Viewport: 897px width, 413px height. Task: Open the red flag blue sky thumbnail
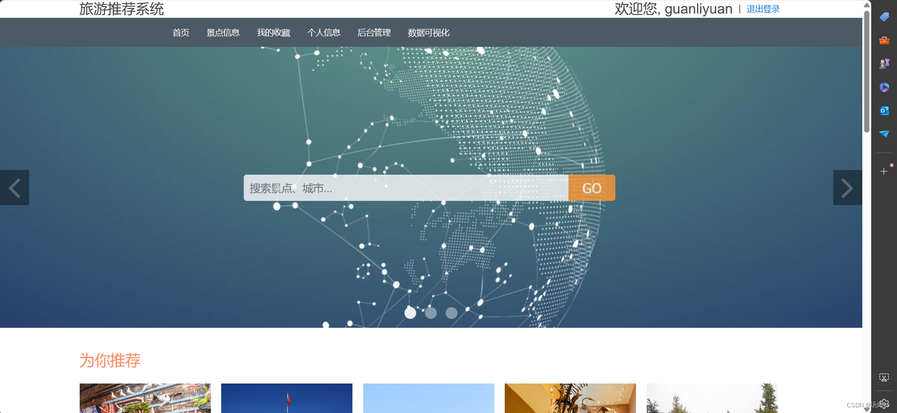pyautogui.click(x=287, y=398)
